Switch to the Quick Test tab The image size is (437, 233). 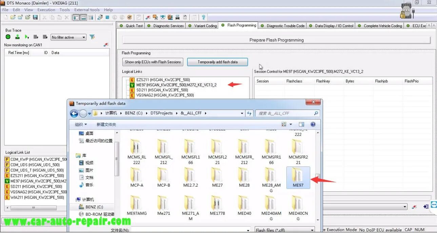(x=132, y=26)
